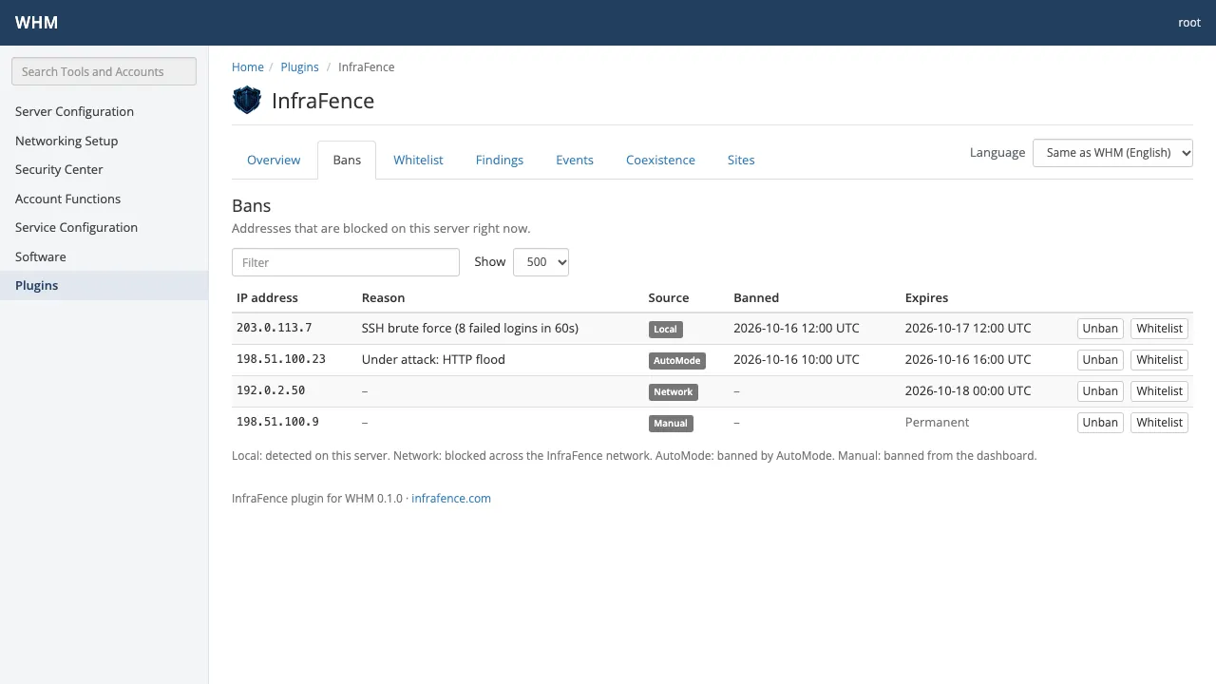Click the InfraFence shield logo icon

pyautogui.click(x=247, y=100)
